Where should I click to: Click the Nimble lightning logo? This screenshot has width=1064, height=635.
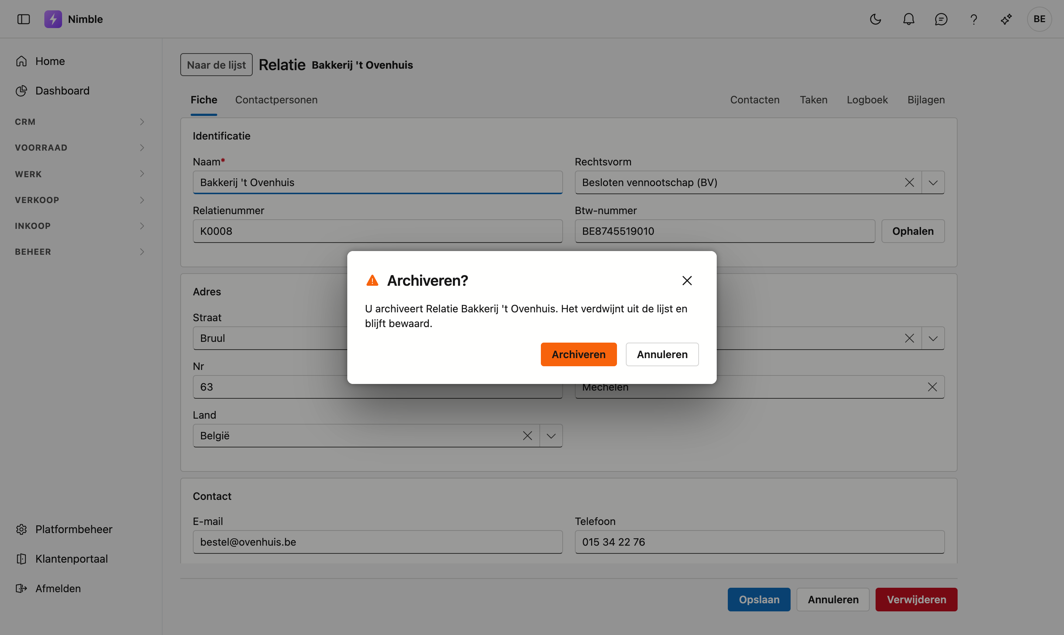[x=53, y=19]
